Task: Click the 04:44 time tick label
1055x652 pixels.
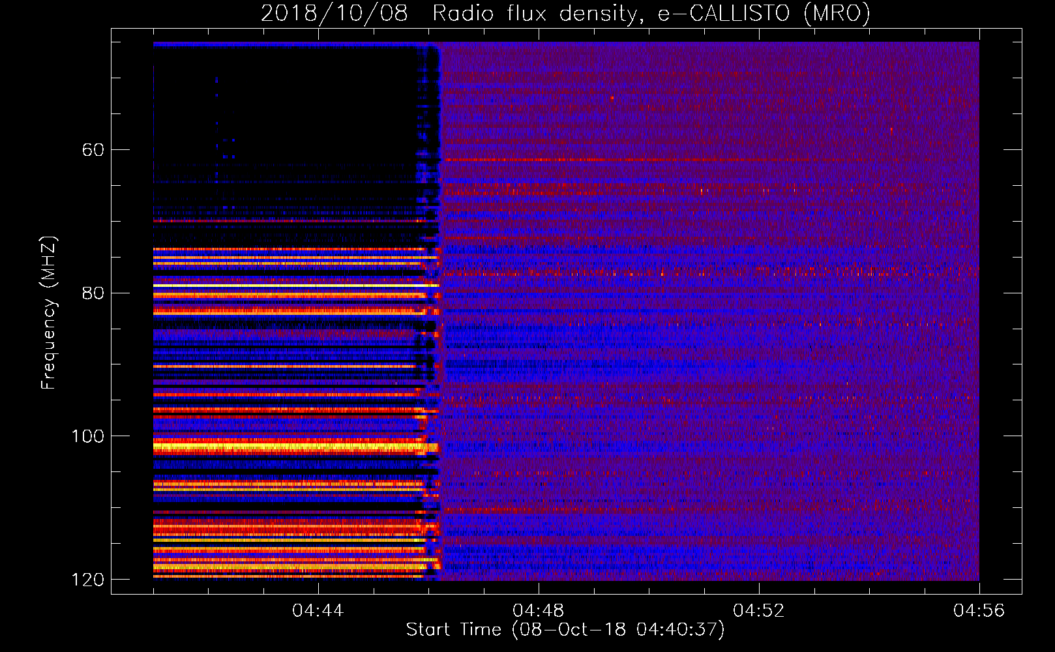Action: tap(318, 611)
